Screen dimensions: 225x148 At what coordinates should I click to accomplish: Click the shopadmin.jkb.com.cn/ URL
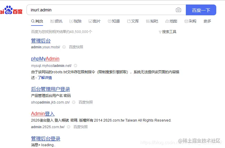pos(50,102)
